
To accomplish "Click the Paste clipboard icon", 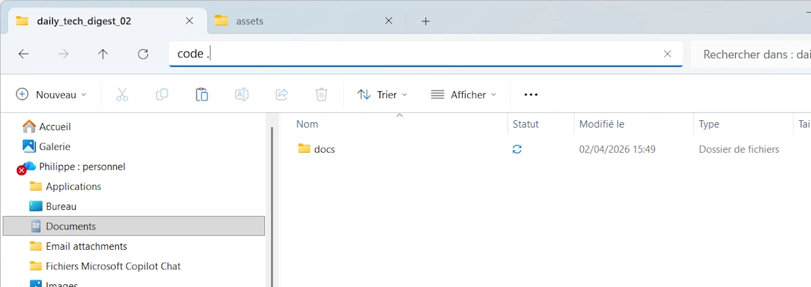I will [x=202, y=95].
